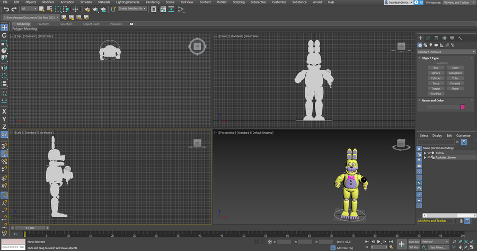Open the Utilities wrench panel tab
477x251 pixels.
pos(460,38)
